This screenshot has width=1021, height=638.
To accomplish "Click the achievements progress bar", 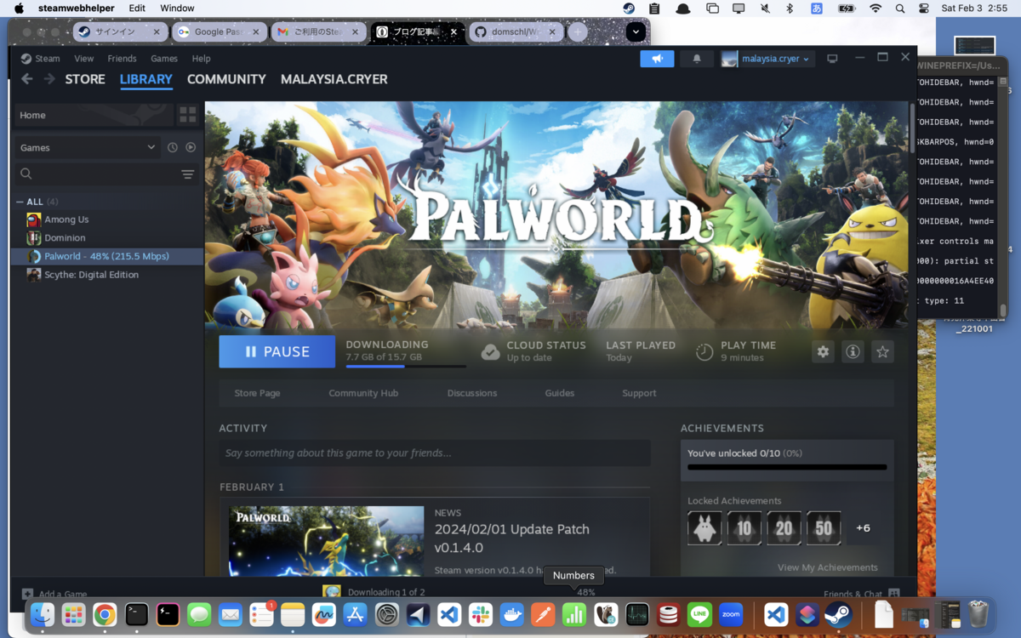I will coord(787,467).
